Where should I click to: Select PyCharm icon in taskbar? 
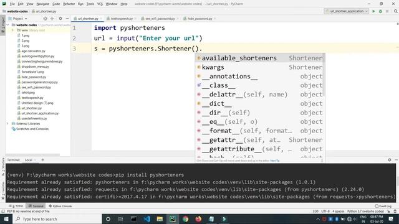coord(173,219)
